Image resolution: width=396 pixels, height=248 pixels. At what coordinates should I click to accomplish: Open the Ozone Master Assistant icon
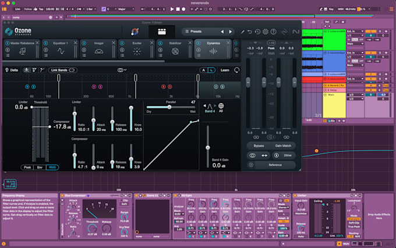coord(135,31)
